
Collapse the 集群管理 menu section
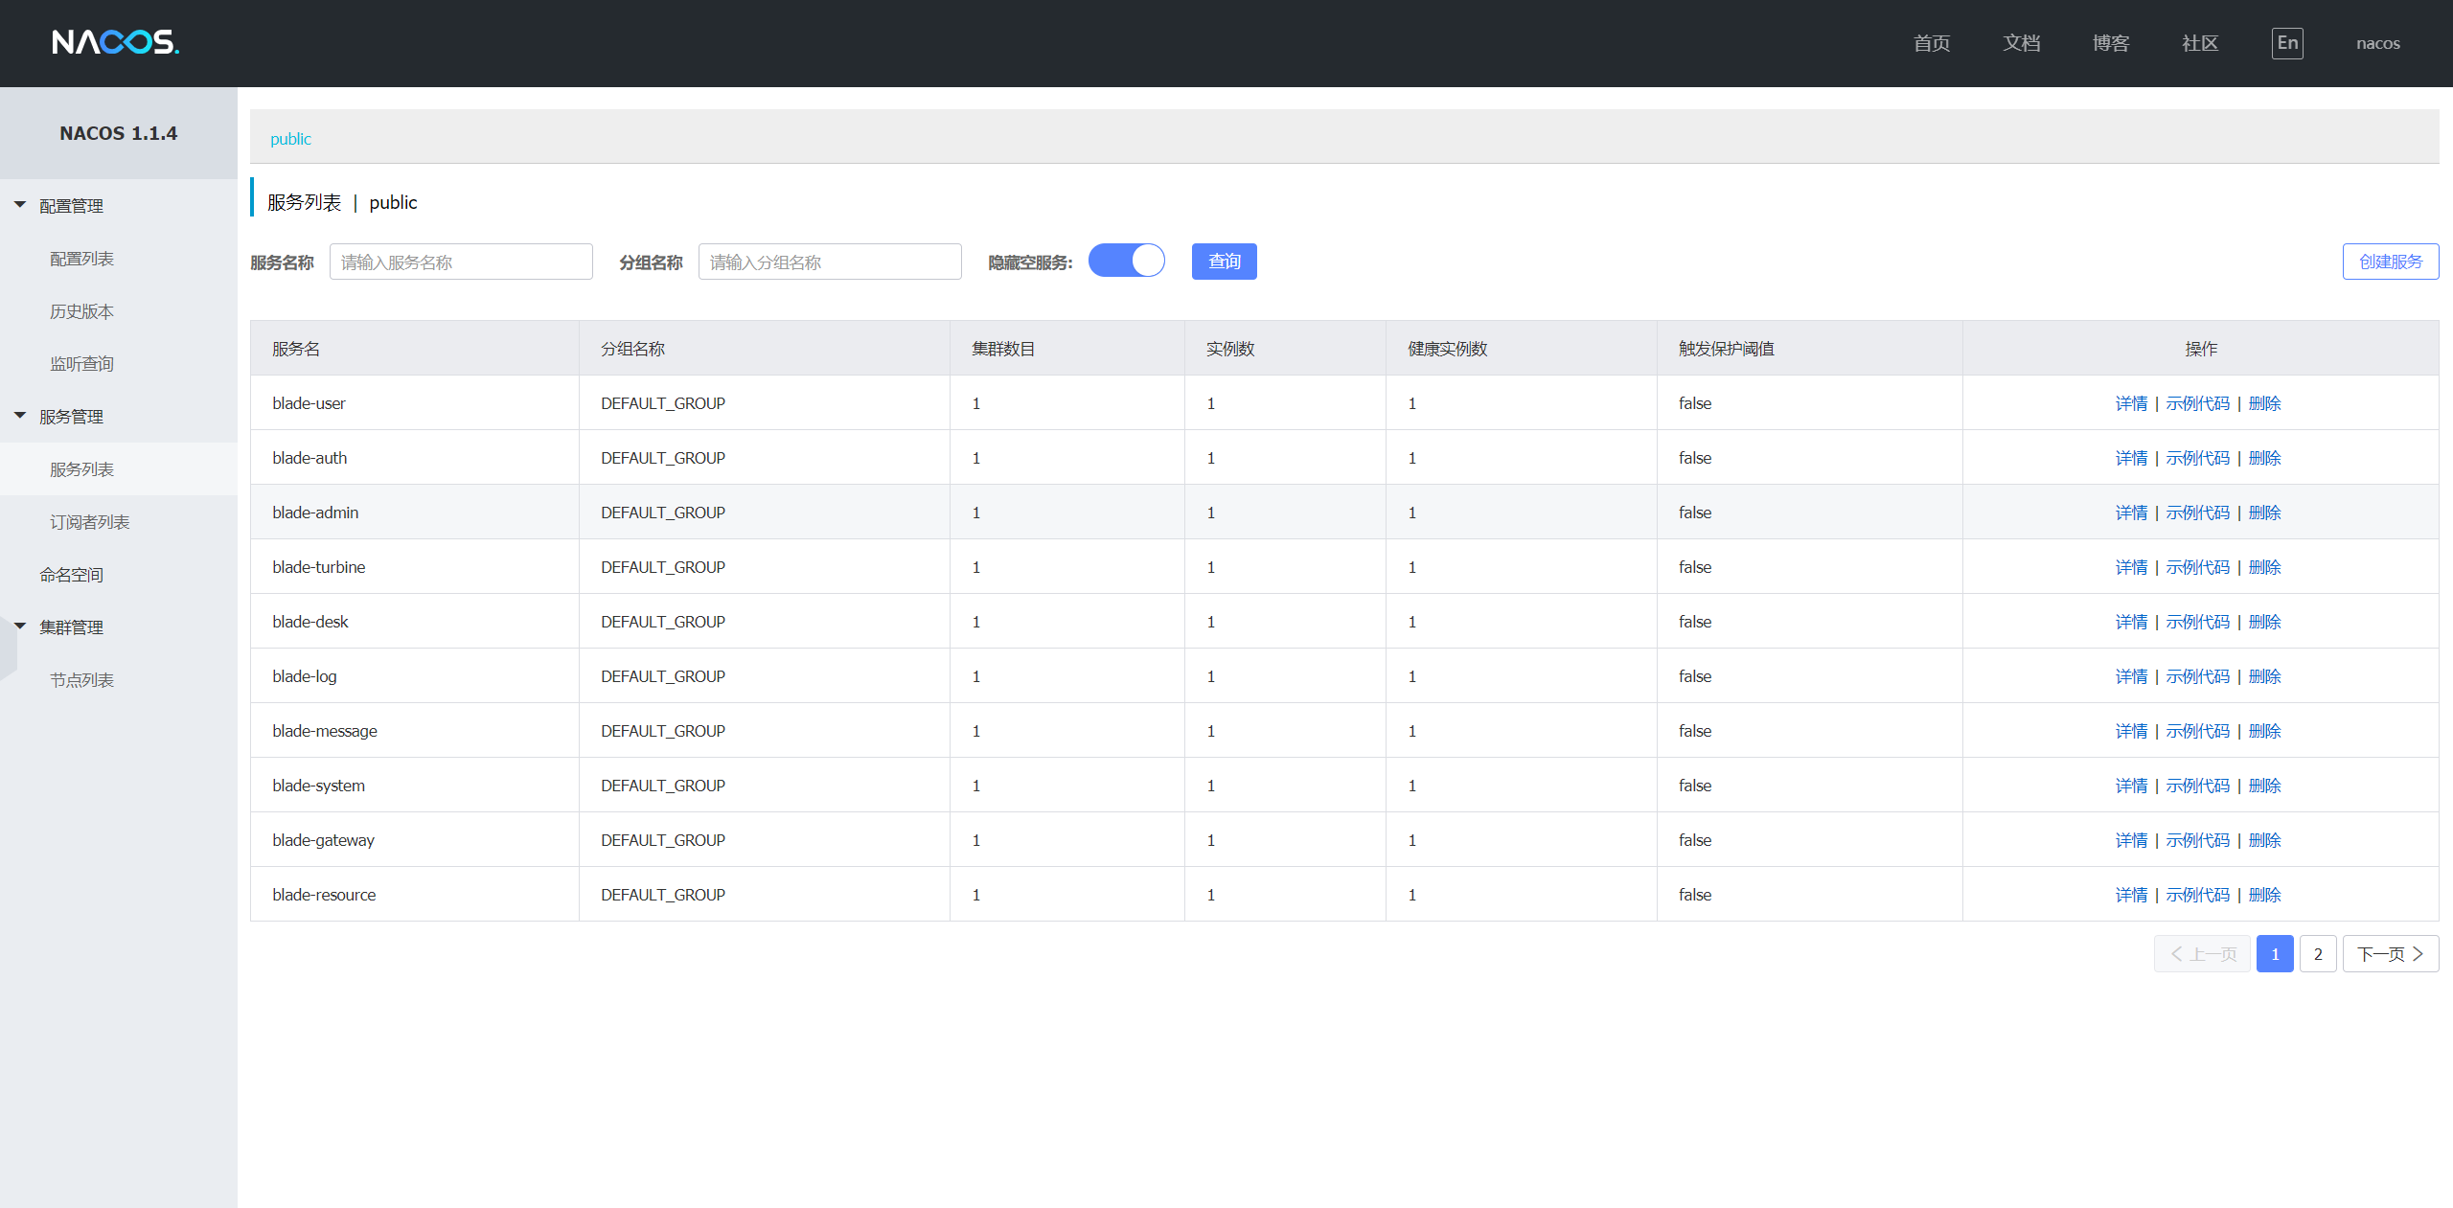point(71,627)
